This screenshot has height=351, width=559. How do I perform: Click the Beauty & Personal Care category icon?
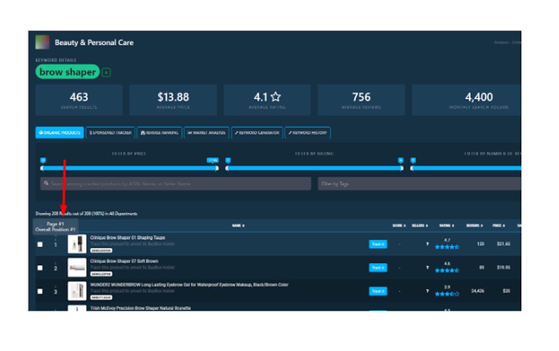click(42, 42)
